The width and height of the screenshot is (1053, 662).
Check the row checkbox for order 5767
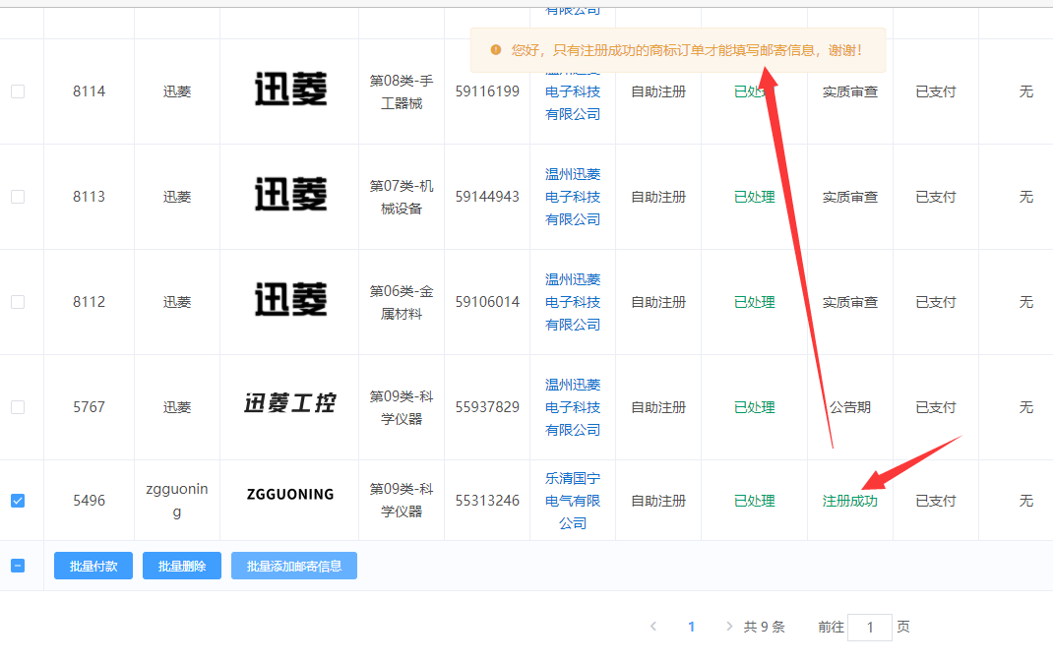click(x=18, y=407)
